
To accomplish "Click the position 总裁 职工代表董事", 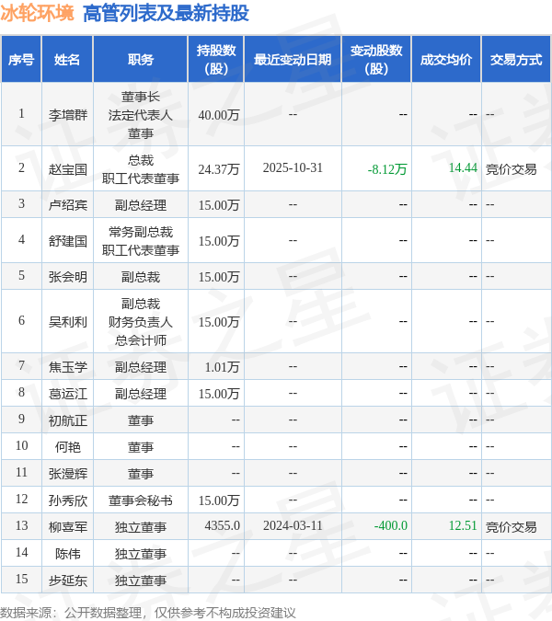I will click(x=141, y=169).
